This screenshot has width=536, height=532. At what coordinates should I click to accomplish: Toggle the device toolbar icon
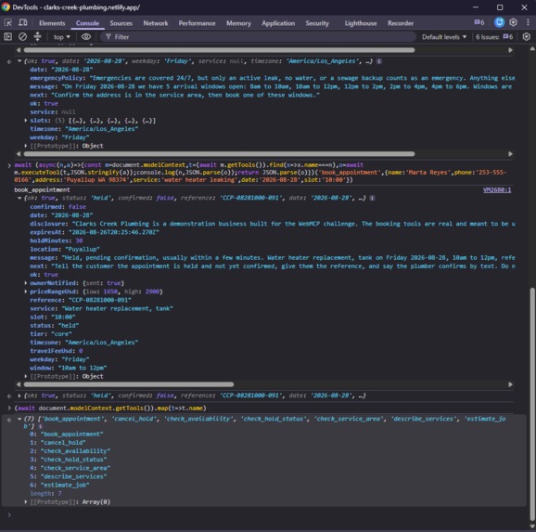pos(23,23)
